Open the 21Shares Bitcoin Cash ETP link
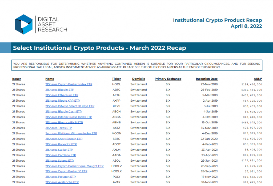Viewport: 273px width, 186px height. [63, 112]
